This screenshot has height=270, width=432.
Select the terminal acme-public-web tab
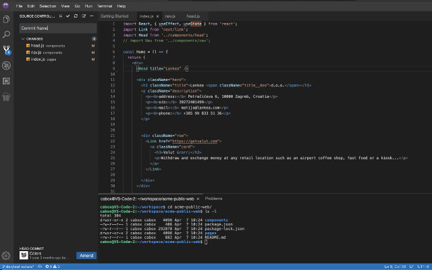pyautogui.click(x=147, y=198)
